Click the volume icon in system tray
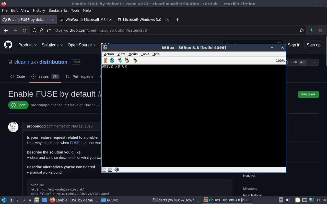The height and width of the screenshot is (204, 327). pos(288,200)
